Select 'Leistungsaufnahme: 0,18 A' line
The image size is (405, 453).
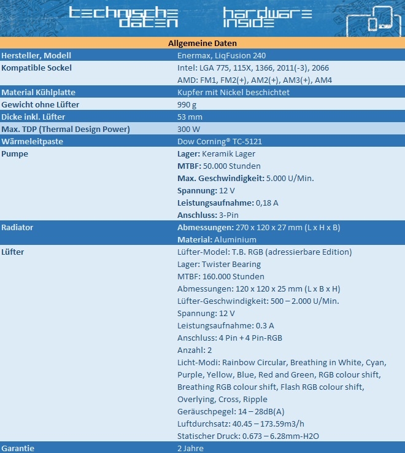tap(228, 203)
